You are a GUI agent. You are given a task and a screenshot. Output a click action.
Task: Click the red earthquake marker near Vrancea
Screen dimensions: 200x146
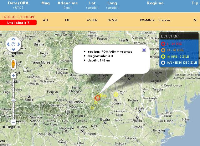[98, 98]
